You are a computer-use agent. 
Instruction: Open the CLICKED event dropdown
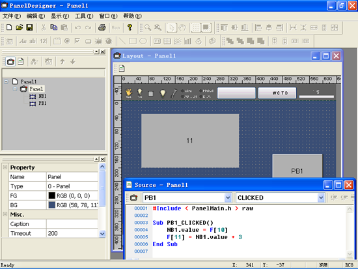[x=321, y=198]
